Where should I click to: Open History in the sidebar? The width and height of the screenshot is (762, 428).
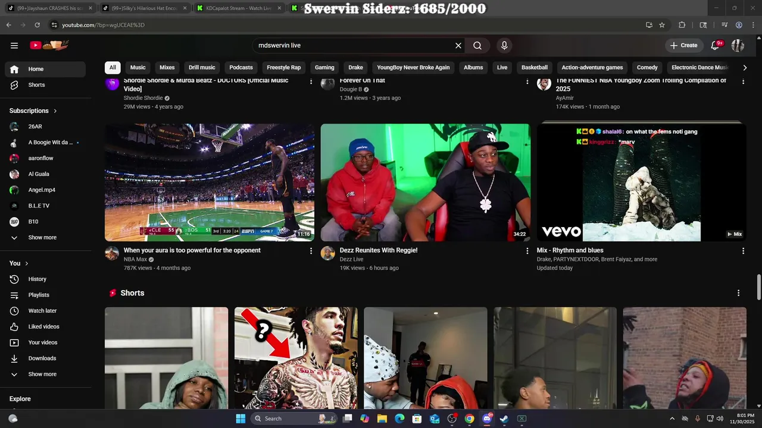[x=45, y=279]
